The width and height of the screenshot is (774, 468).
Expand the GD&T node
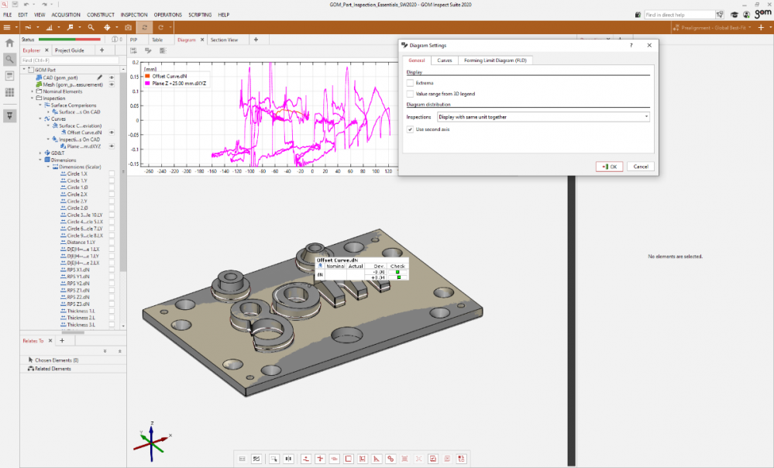pyautogui.click(x=40, y=153)
